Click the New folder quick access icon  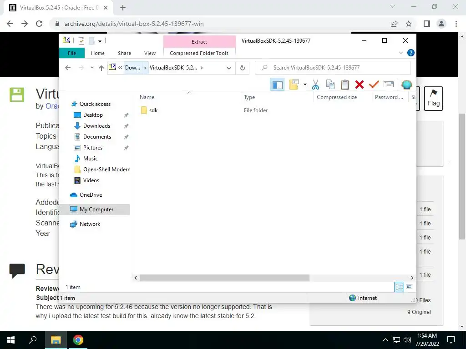pos(91,41)
